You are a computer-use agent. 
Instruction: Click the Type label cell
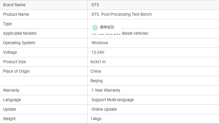7,24
